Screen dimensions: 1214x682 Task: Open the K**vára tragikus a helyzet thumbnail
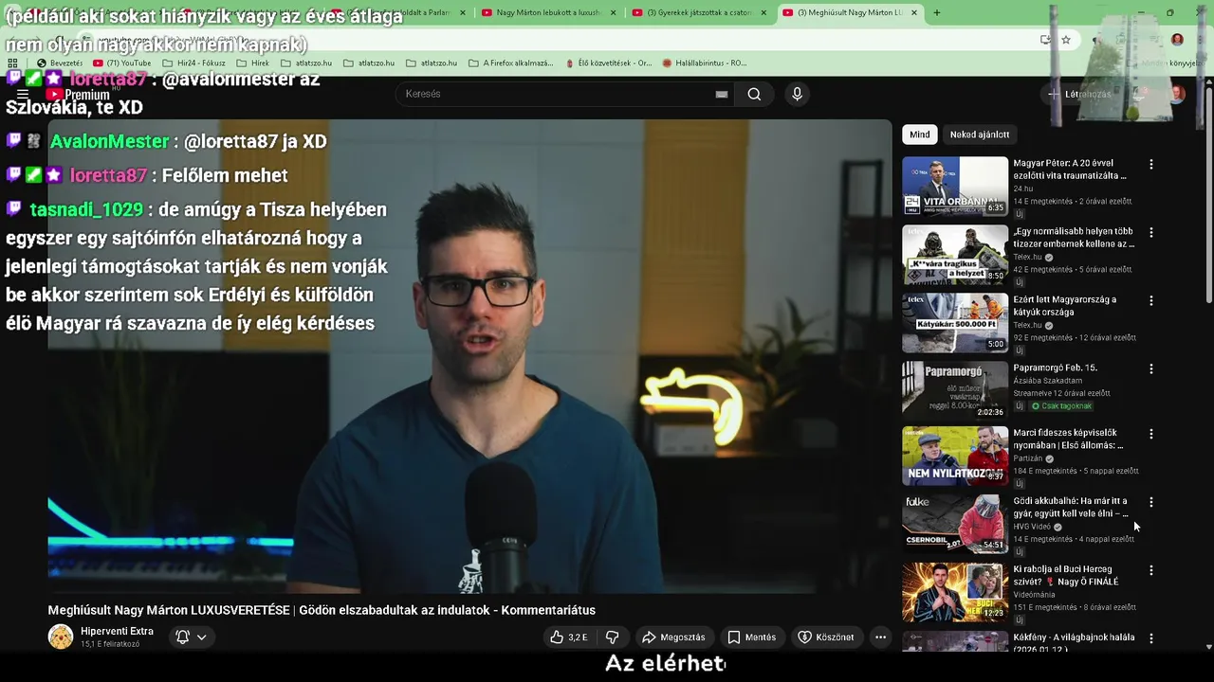[x=955, y=255]
